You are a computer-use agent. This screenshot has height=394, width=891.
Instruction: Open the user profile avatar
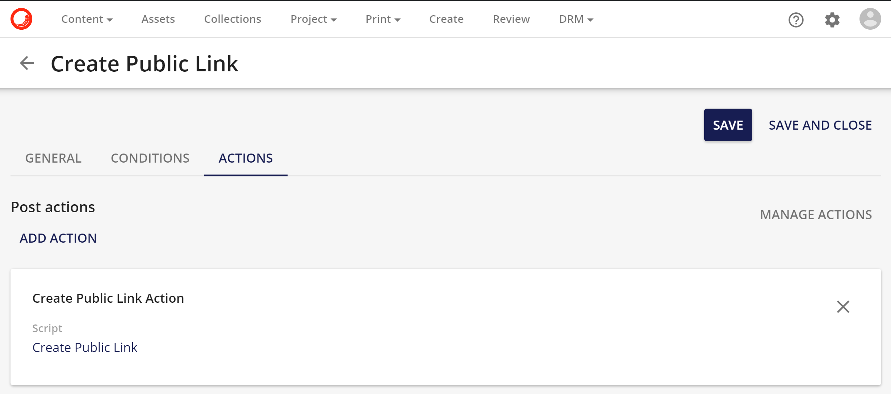tap(870, 19)
